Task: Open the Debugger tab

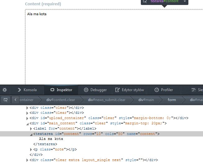Action: (95, 90)
